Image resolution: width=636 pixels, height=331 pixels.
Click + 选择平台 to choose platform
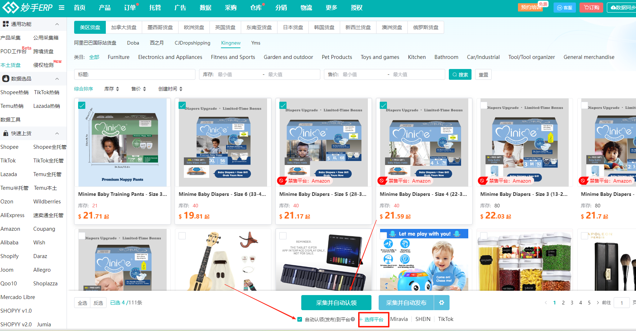371,319
